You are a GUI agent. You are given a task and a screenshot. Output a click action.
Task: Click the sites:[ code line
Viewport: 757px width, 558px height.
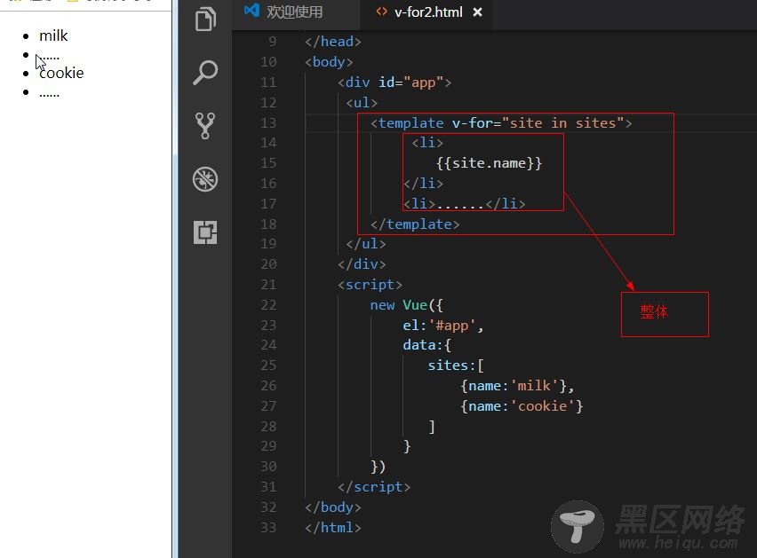tap(455, 365)
